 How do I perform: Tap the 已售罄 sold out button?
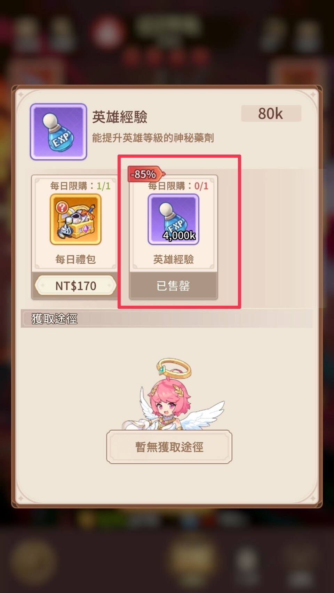[x=173, y=286]
